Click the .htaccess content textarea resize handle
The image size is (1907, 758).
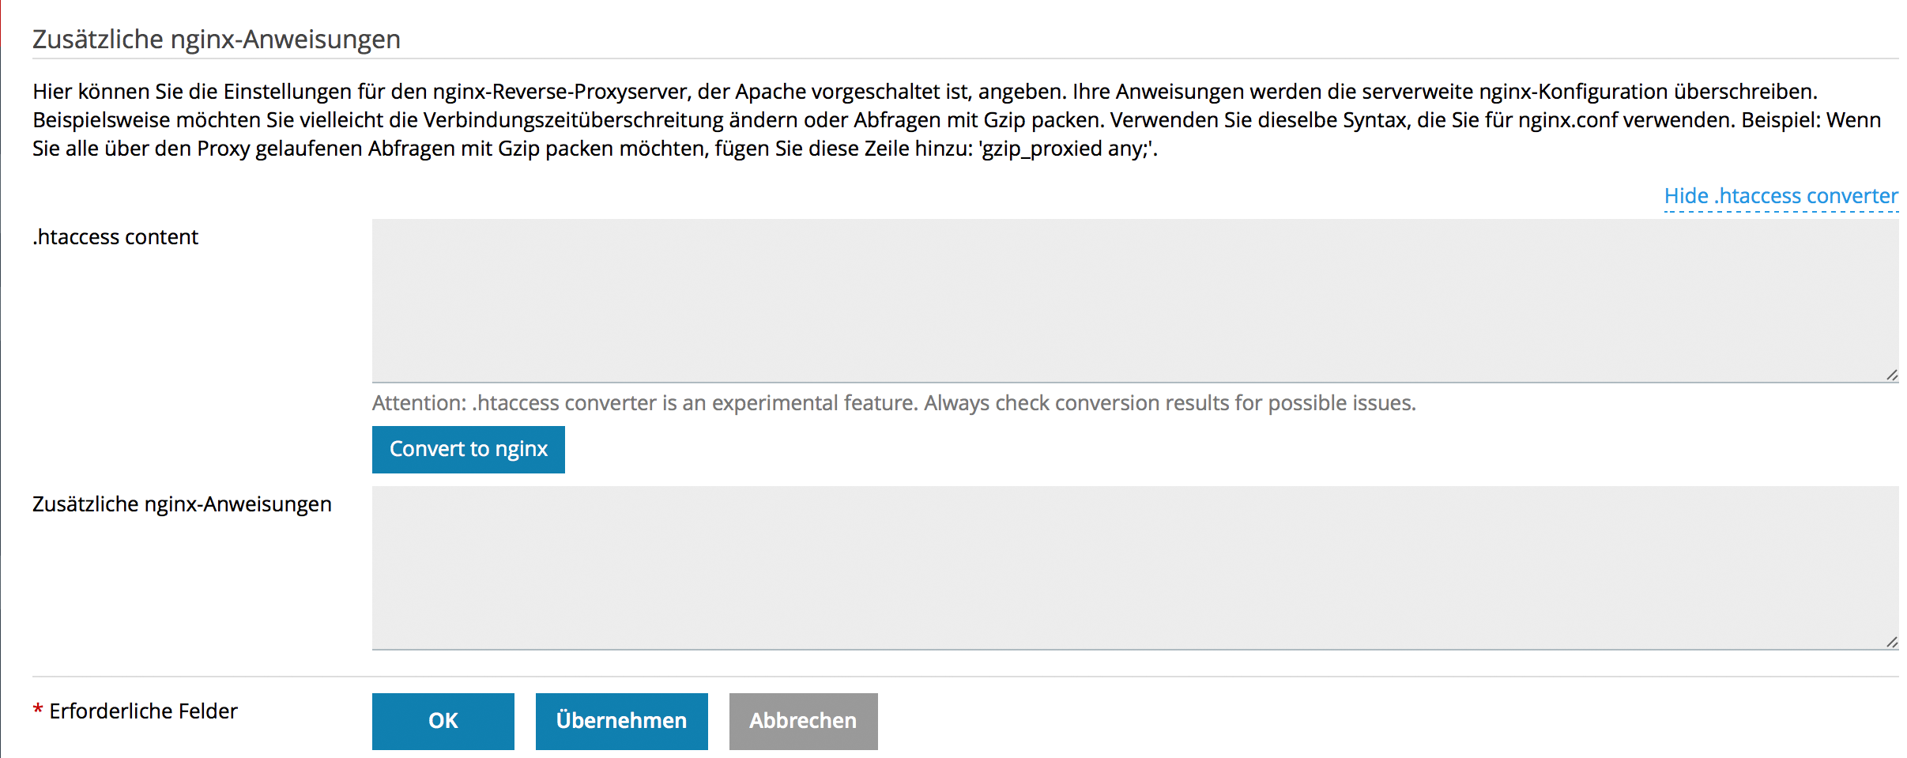1891,375
